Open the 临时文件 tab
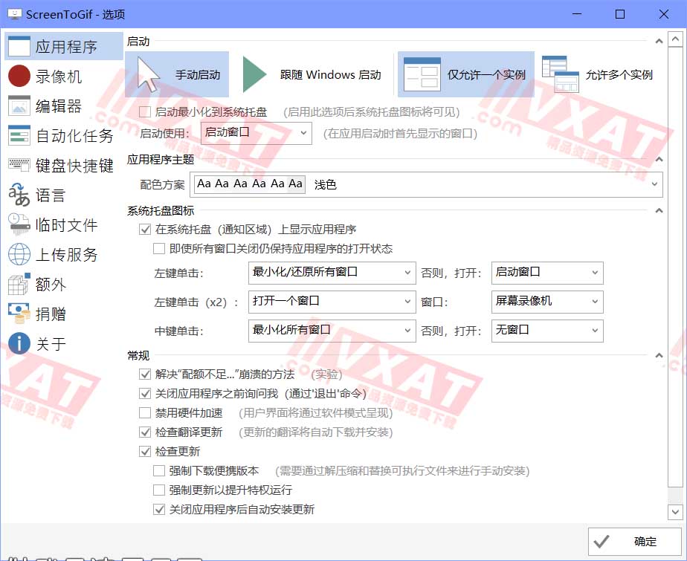687x561 pixels. point(63,224)
